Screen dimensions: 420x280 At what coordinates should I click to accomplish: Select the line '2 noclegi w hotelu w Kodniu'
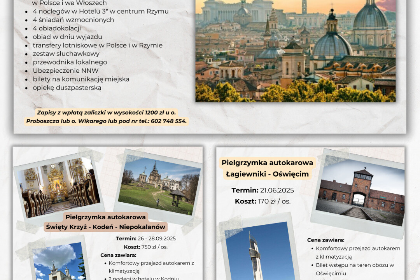tap(143, 278)
